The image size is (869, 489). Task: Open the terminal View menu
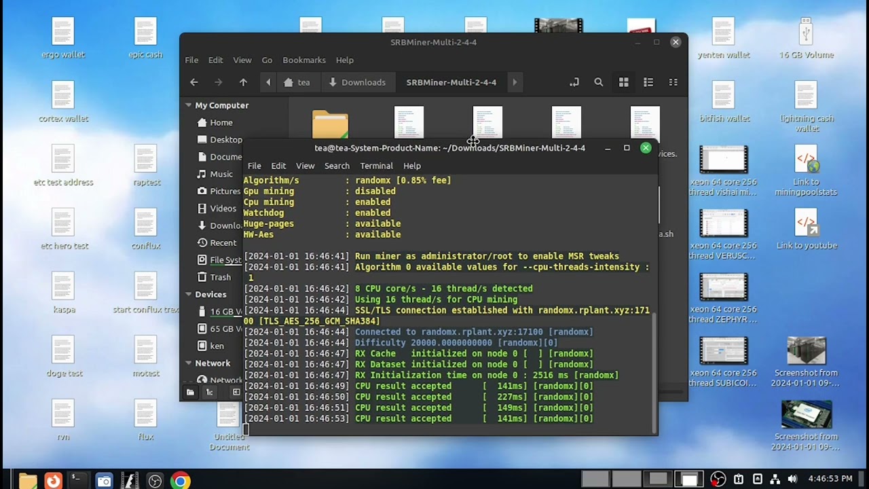(305, 166)
